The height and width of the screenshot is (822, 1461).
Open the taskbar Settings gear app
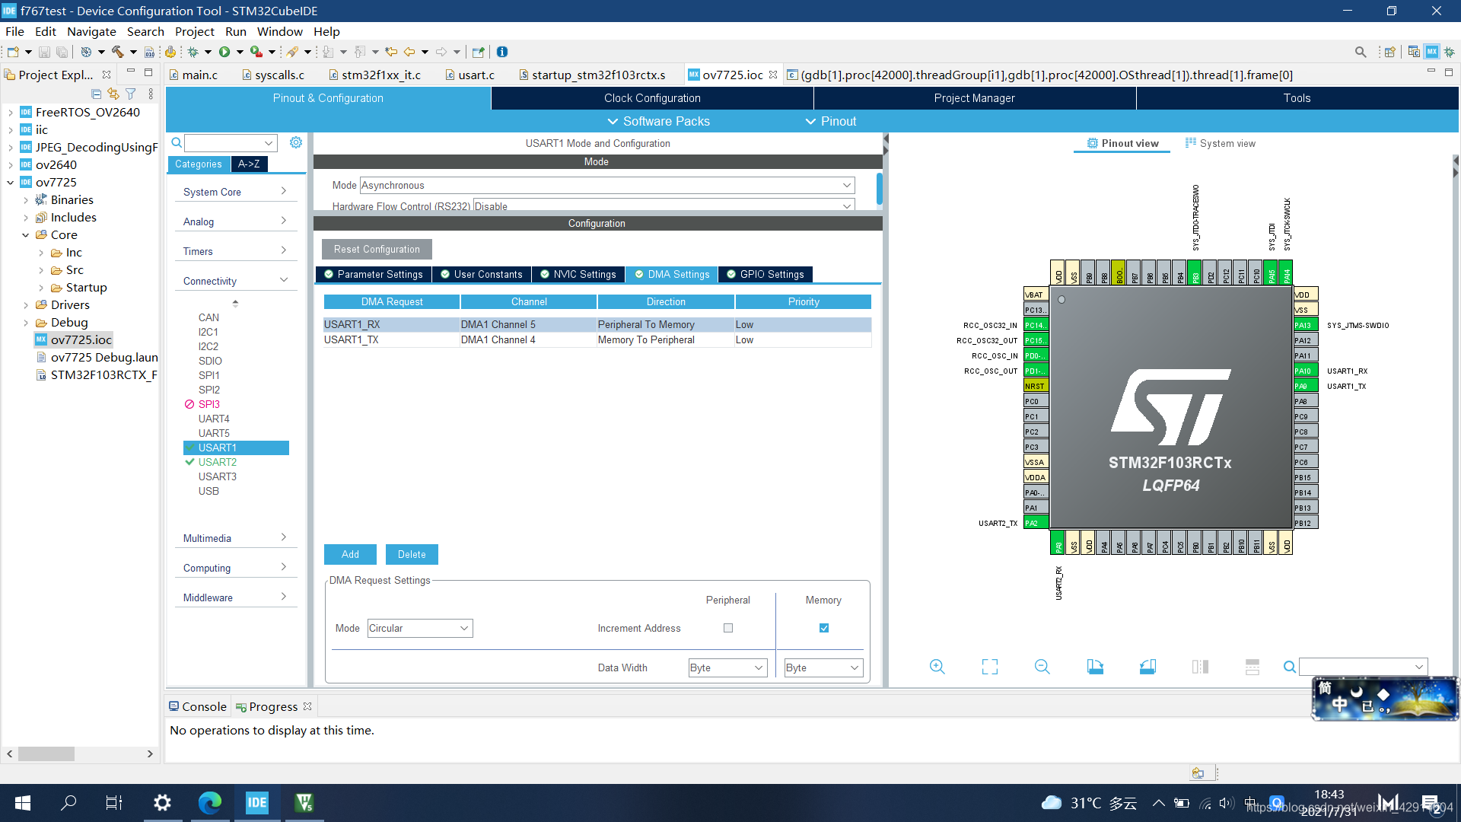pos(162,803)
